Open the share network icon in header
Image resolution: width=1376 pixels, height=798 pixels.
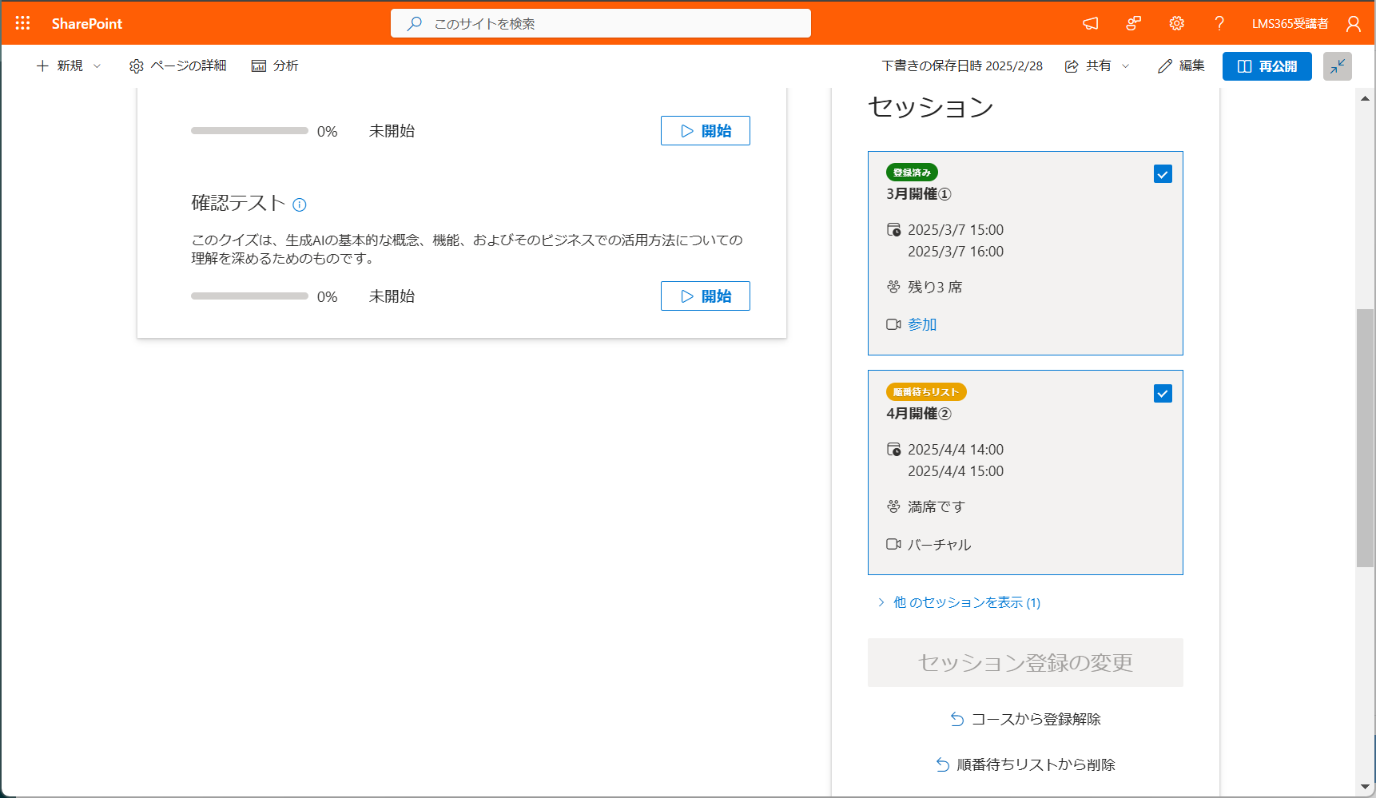tap(1134, 23)
